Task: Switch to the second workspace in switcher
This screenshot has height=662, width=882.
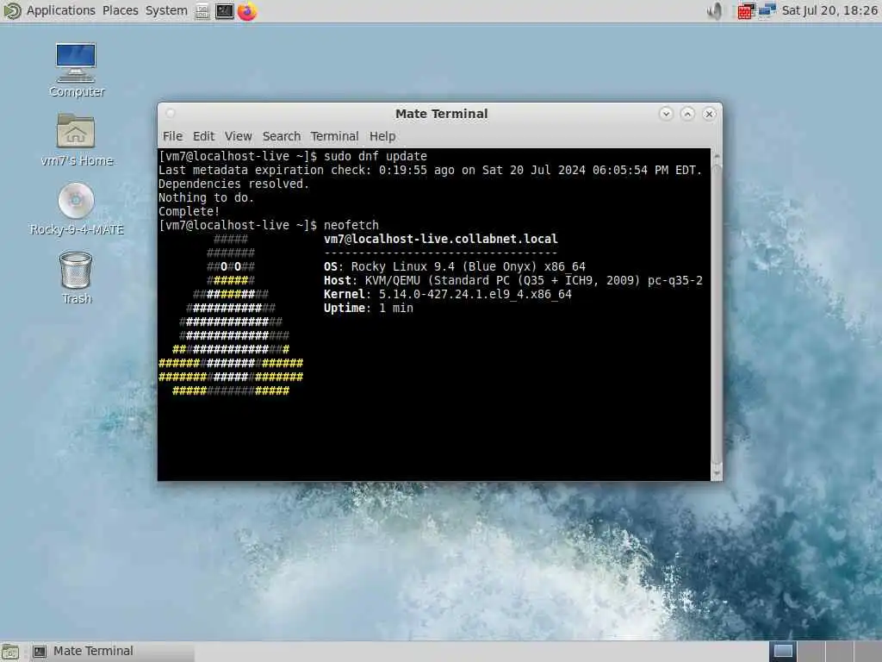Action: 811,652
